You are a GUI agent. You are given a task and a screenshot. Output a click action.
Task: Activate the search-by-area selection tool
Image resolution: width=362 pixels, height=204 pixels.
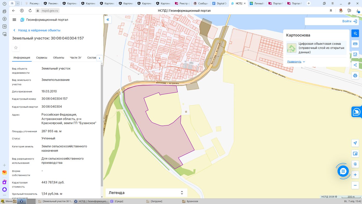(355, 55)
